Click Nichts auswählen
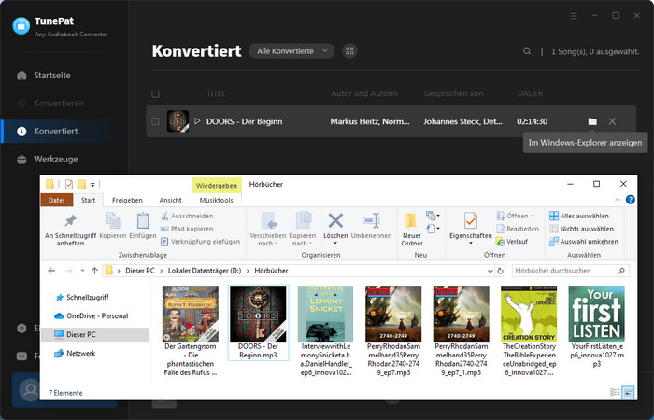The width and height of the screenshot is (654, 420). 581,229
